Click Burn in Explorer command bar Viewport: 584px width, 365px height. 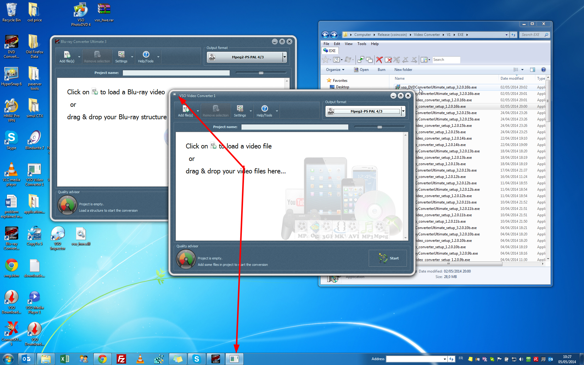[381, 70]
